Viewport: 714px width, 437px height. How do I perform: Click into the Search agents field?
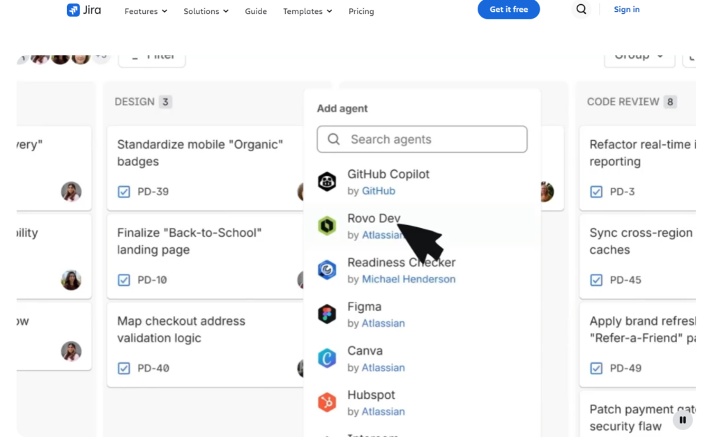click(x=422, y=139)
